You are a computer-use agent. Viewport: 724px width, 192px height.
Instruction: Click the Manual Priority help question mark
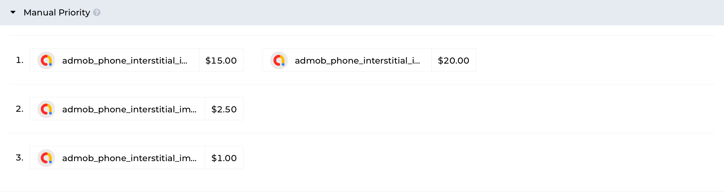[97, 12]
